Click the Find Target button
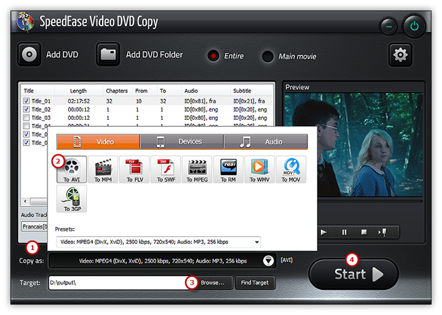Image resolution: width=442 pixels, height=315 pixels. tap(255, 282)
